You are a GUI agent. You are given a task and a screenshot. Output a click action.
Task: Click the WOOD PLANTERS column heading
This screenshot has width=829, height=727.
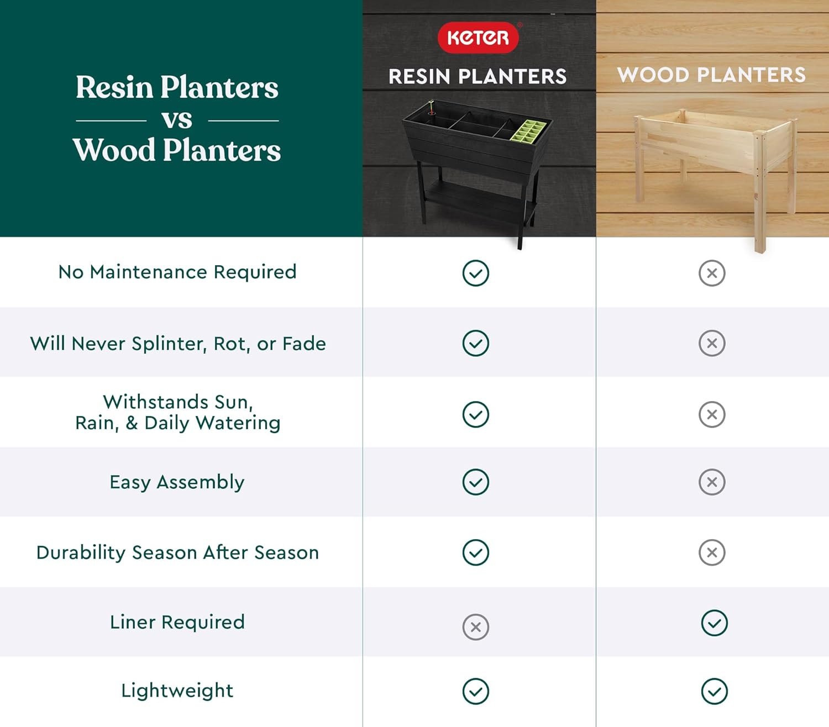coord(712,75)
